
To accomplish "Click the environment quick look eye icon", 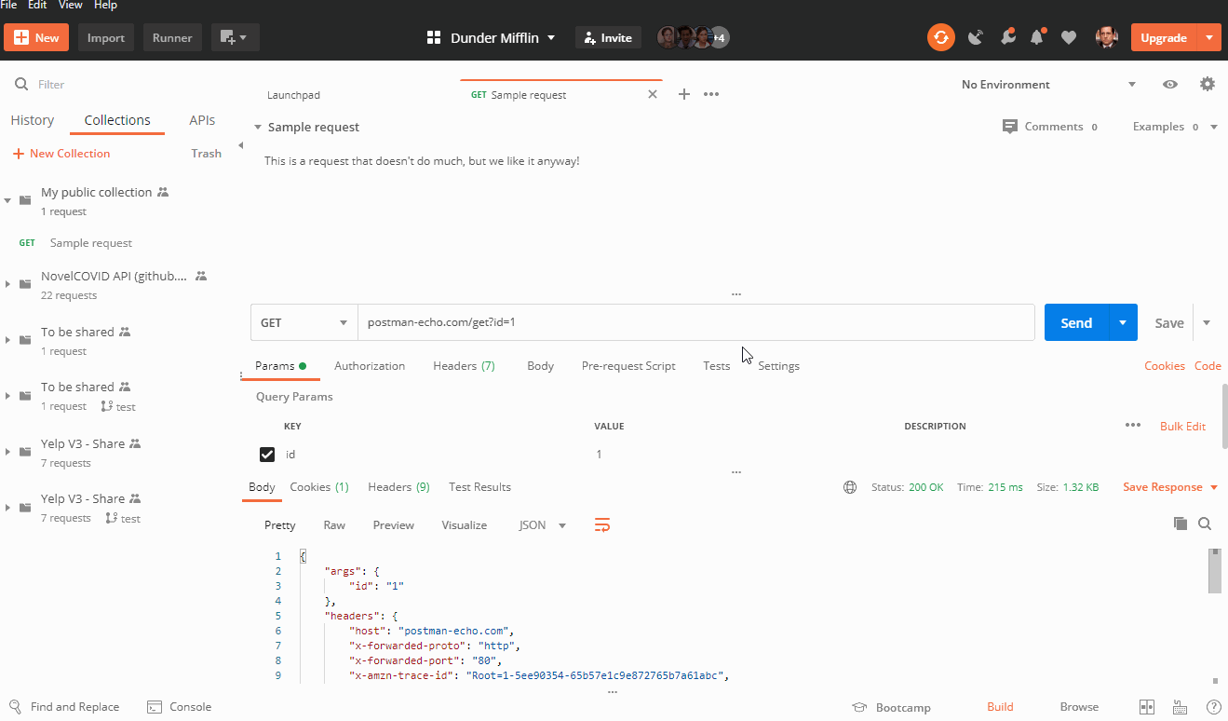I will coord(1170,84).
